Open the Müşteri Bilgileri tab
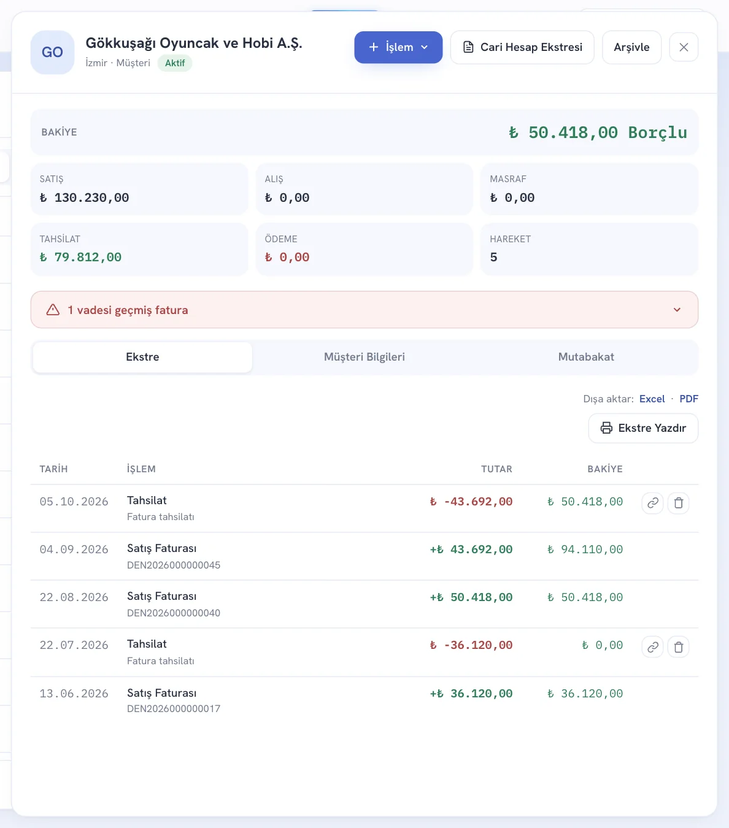This screenshot has height=828, width=729. 364,357
